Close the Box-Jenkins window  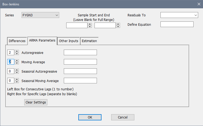(199, 4)
